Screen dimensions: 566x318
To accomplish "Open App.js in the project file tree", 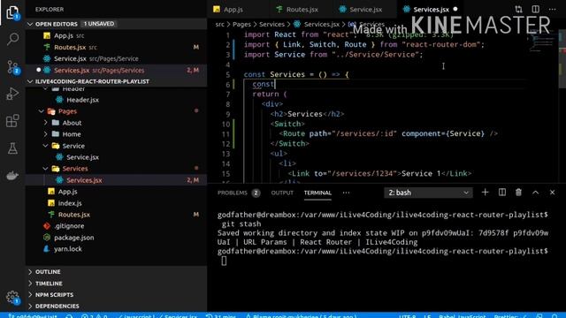I will (116, 192).
